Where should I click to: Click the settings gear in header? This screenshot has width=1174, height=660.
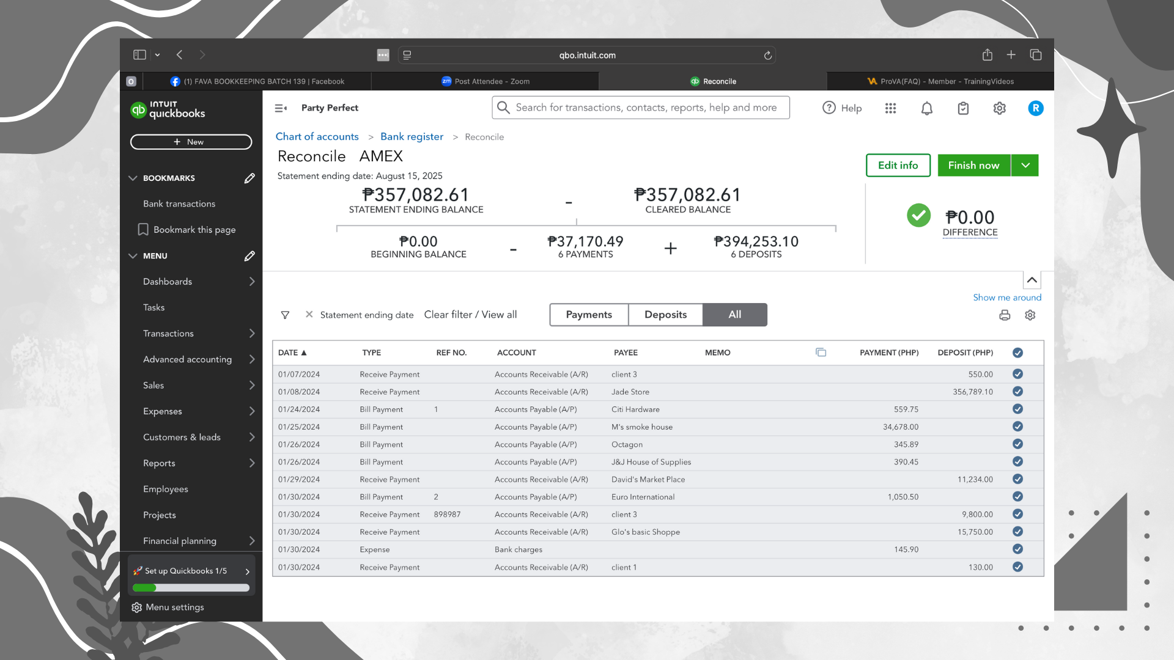click(999, 108)
